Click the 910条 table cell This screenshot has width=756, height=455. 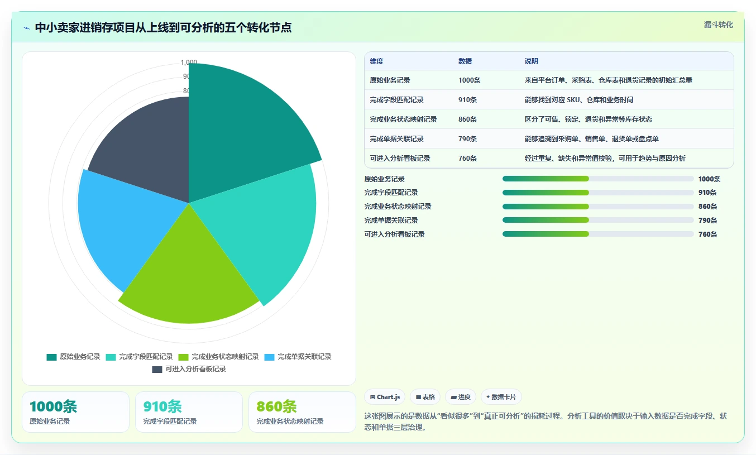(x=467, y=100)
